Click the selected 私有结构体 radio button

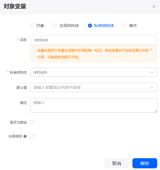[x=90, y=26]
